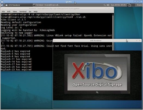Click the linaro user menu in panel
143x110 pixels.
pyautogui.click(x=139, y=5)
